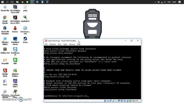Click the system clock in the tray
184x103 pixels.
174,2
